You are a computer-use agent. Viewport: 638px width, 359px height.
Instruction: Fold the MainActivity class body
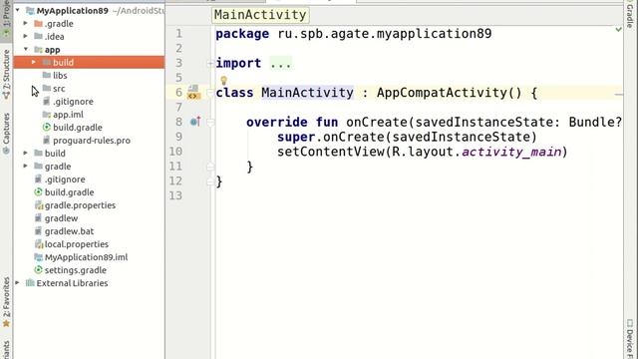(x=210, y=93)
